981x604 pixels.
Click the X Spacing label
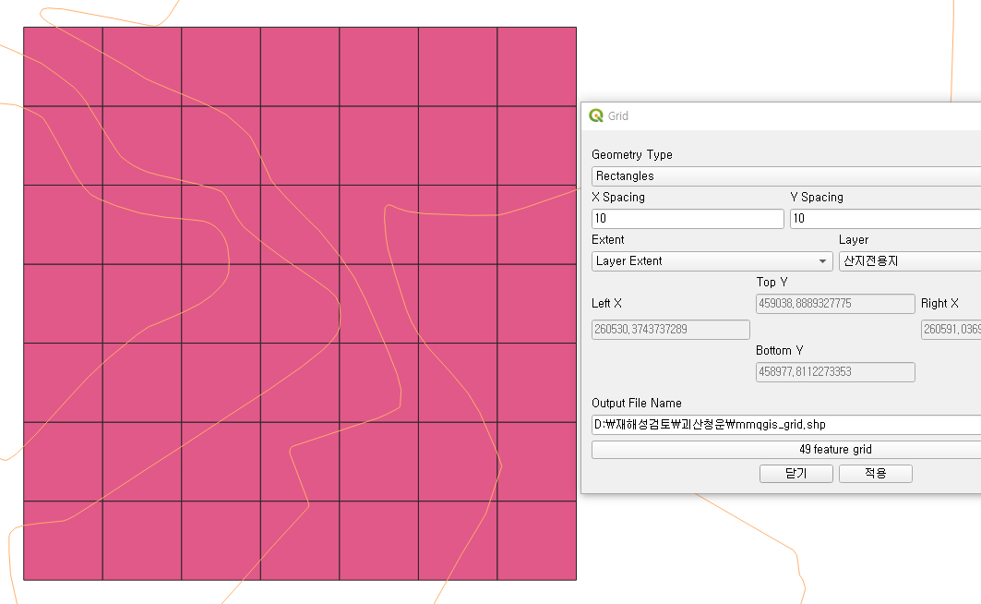(618, 197)
